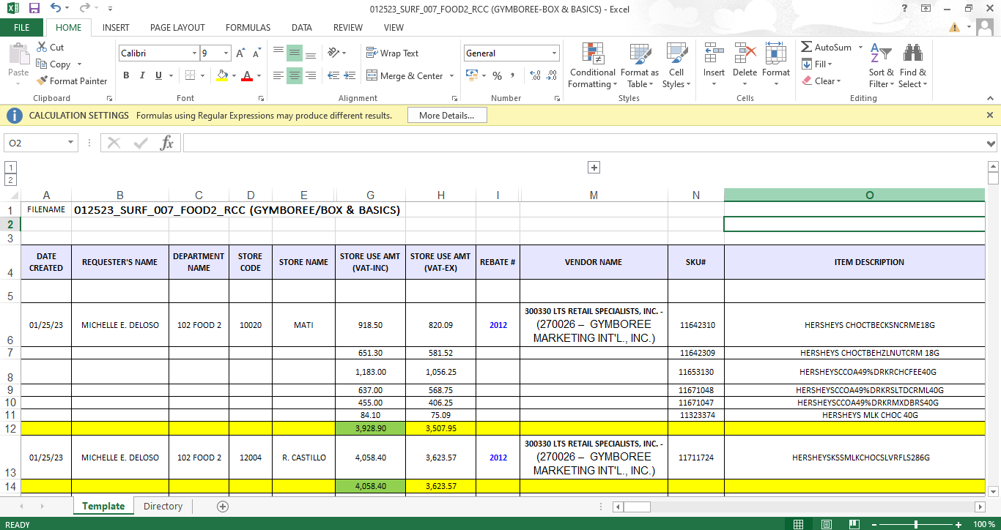Open the font size 9 dropdown
Image resolution: width=1001 pixels, height=530 pixels.
click(226, 53)
